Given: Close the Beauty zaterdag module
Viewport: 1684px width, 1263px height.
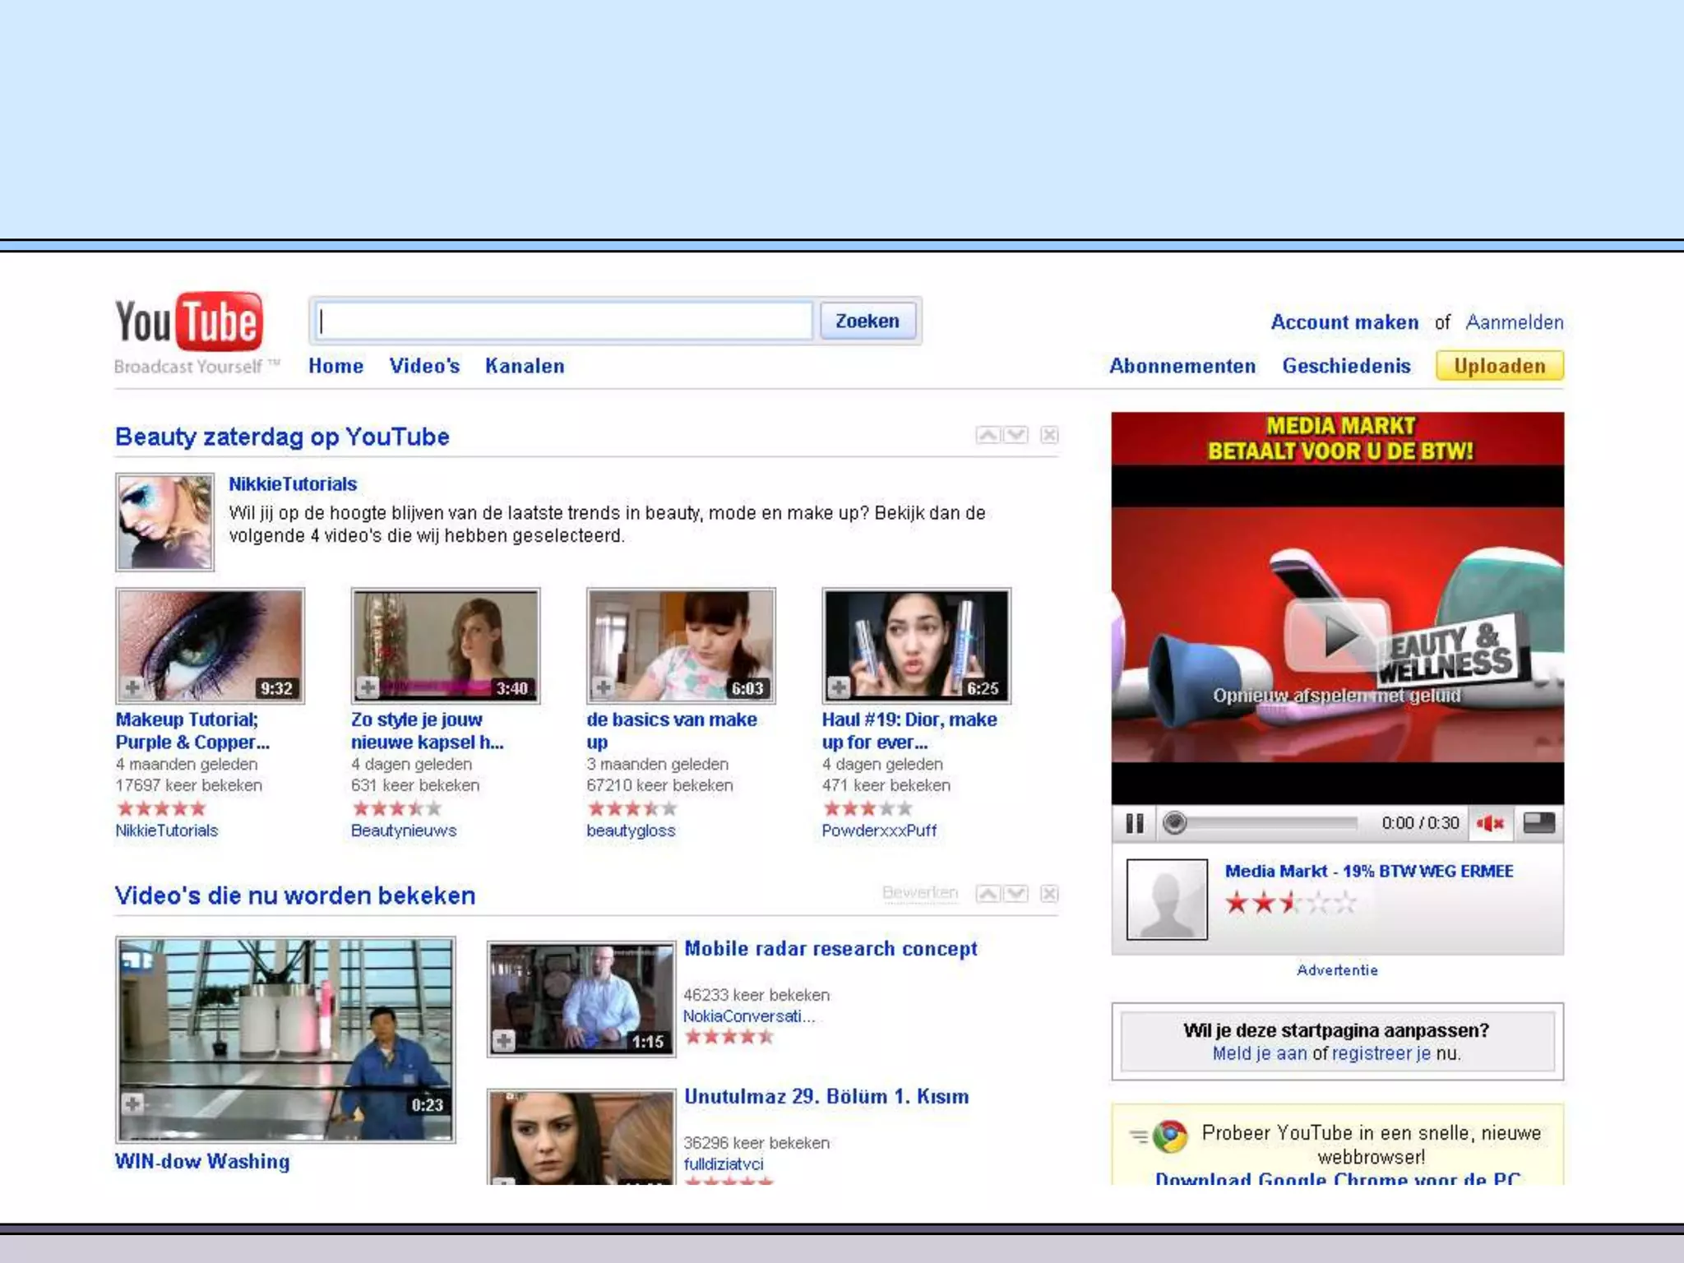Looking at the screenshot, I should [x=1049, y=435].
